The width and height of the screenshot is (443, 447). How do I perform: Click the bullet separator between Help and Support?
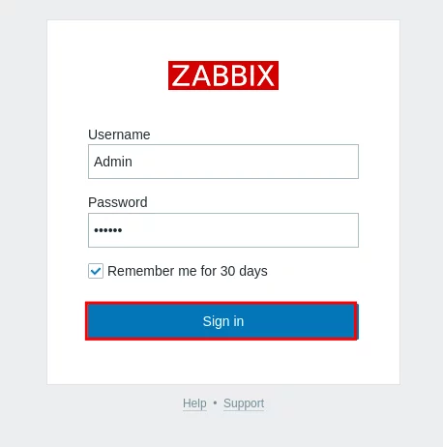215,402
